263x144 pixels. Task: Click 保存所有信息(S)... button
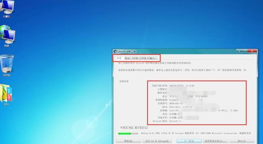point(216,141)
